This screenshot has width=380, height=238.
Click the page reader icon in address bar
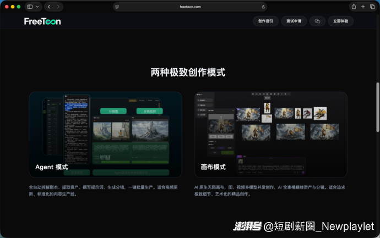[117, 7]
